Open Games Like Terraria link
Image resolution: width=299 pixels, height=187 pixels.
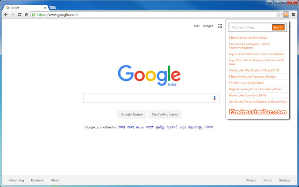click(x=257, y=102)
